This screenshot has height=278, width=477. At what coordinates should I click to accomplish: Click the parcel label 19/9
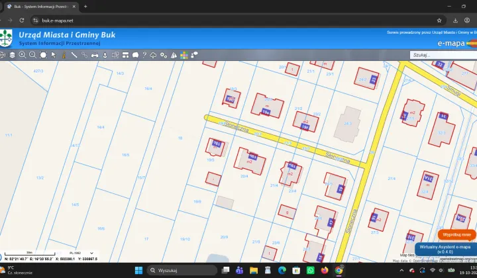coord(197,201)
